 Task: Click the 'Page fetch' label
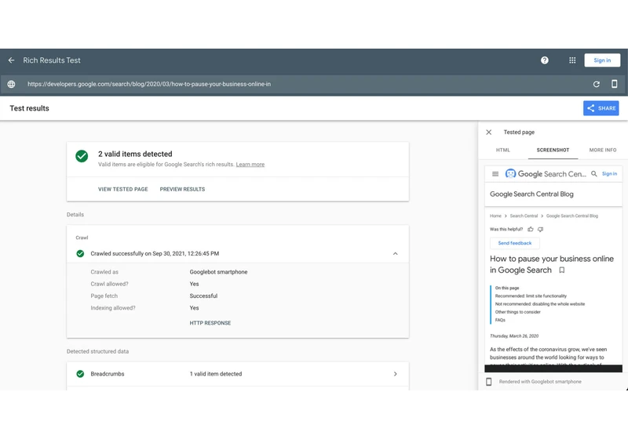point(104,296)
